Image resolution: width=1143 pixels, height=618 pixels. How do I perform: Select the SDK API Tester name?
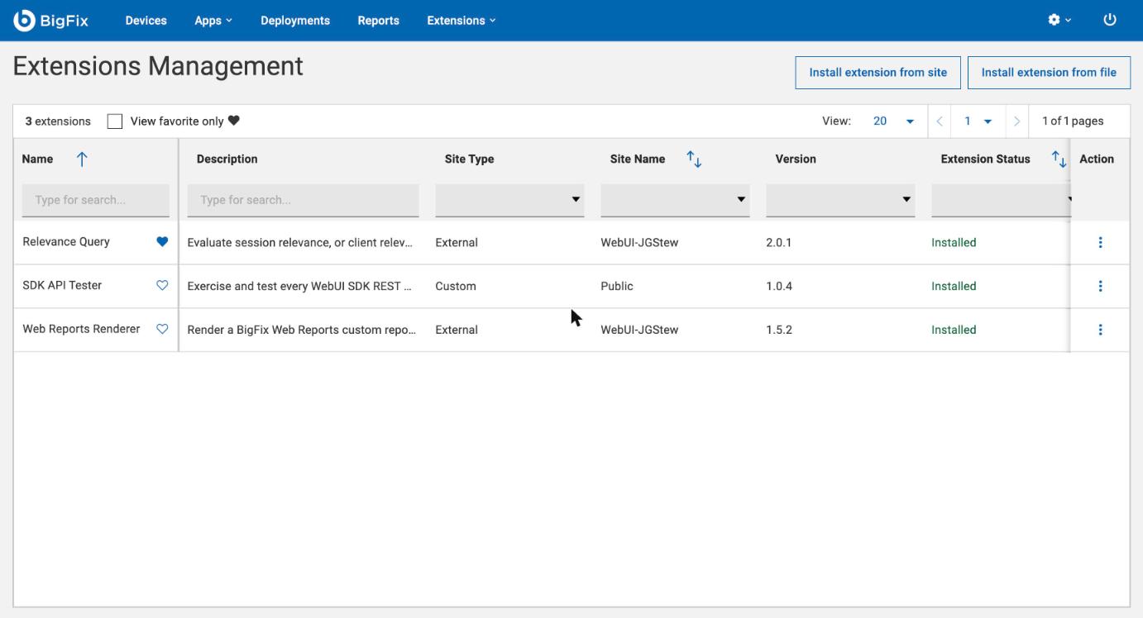coord(62,285)
